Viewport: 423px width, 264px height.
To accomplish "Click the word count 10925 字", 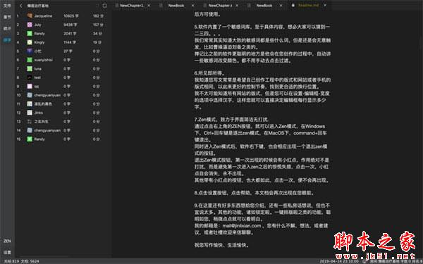I will click(x=71, y=16).
